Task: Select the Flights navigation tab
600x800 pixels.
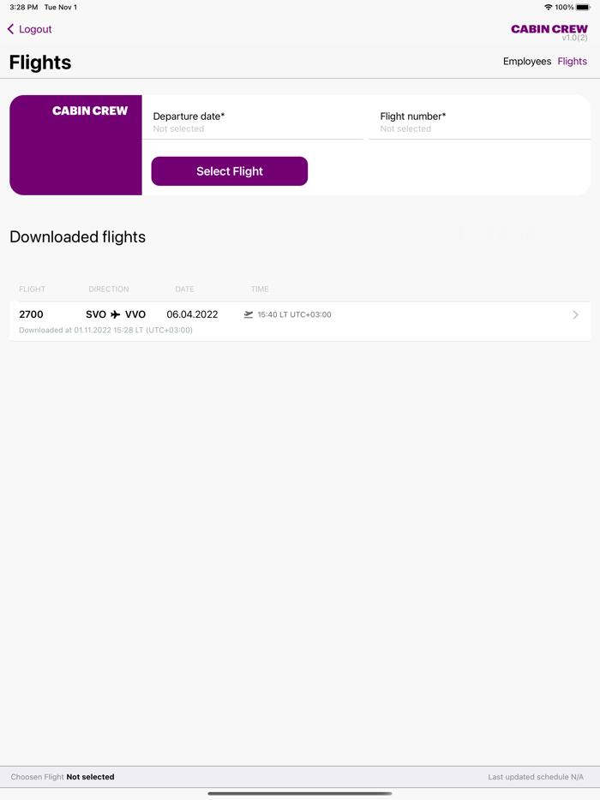Action: click(x=572, y=61)
